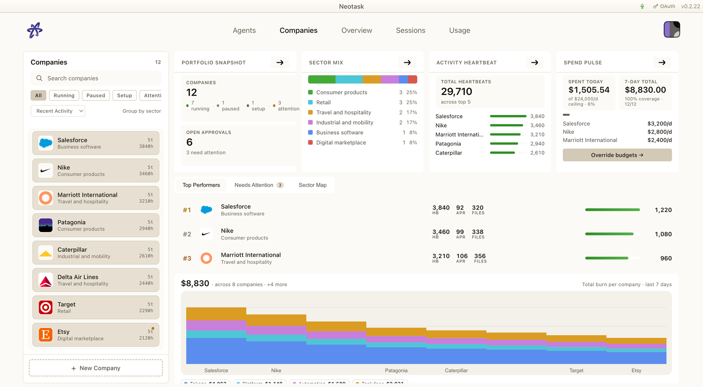The width and height of the screenshot is (703, 387).
Task: Go to the Sessions tab
Action: [x=410, y=30]
